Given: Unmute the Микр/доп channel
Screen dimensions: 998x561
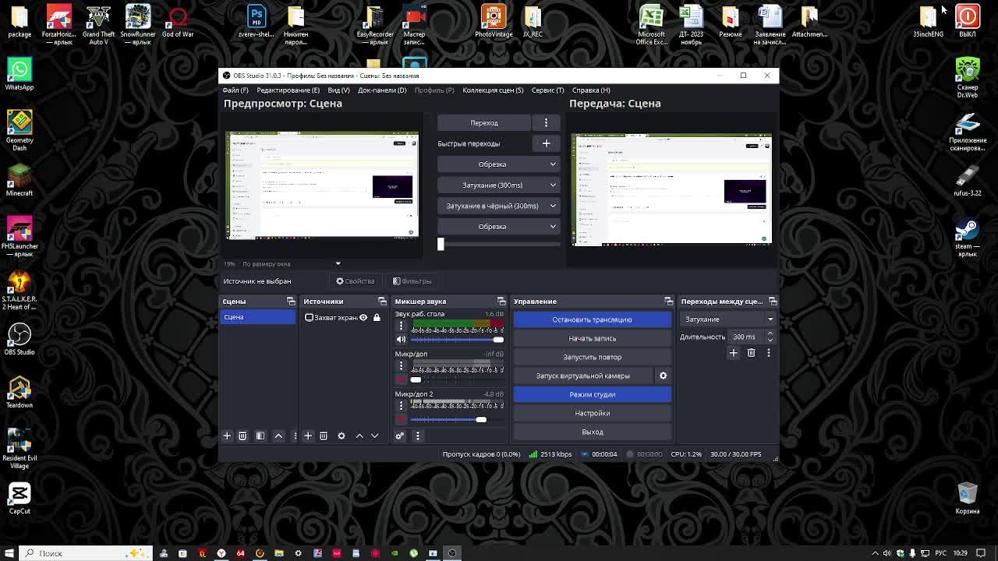Looking at the screenshot, I should (401, 379).
